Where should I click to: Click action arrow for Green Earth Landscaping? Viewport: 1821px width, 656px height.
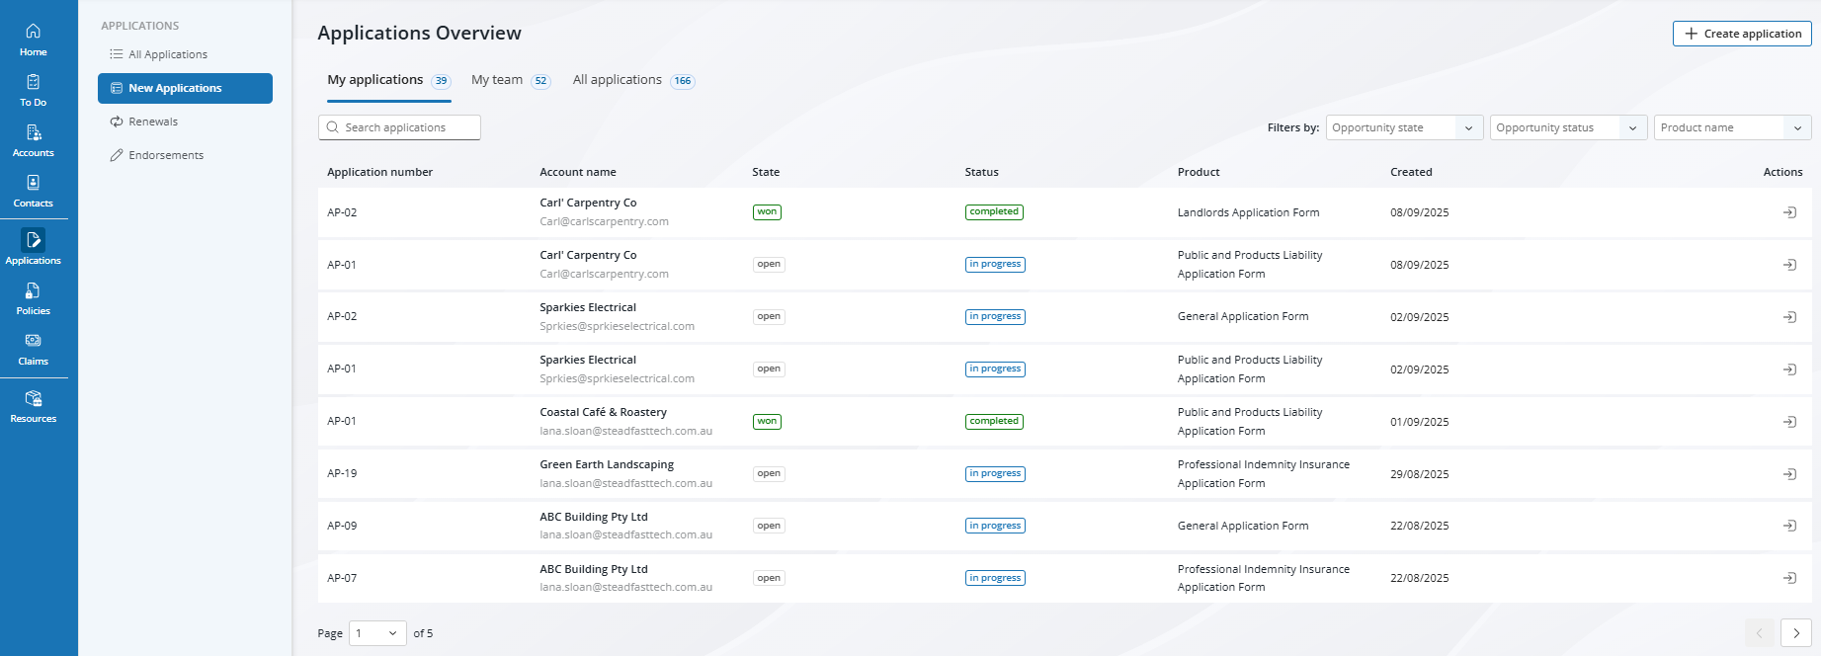pyautogui.click(x=1788, y=474)
